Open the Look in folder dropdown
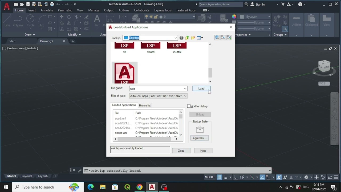The height and width of the screenshot is (192, 341). pyautogui.click(x=176, y=38)
